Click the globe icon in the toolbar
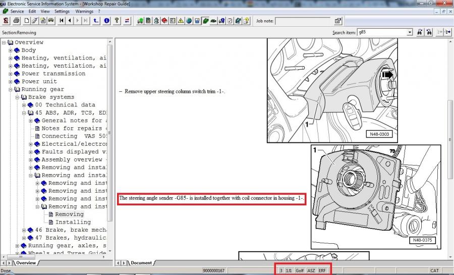The height and width of the screenshot is (275, 454). point(189,21)
